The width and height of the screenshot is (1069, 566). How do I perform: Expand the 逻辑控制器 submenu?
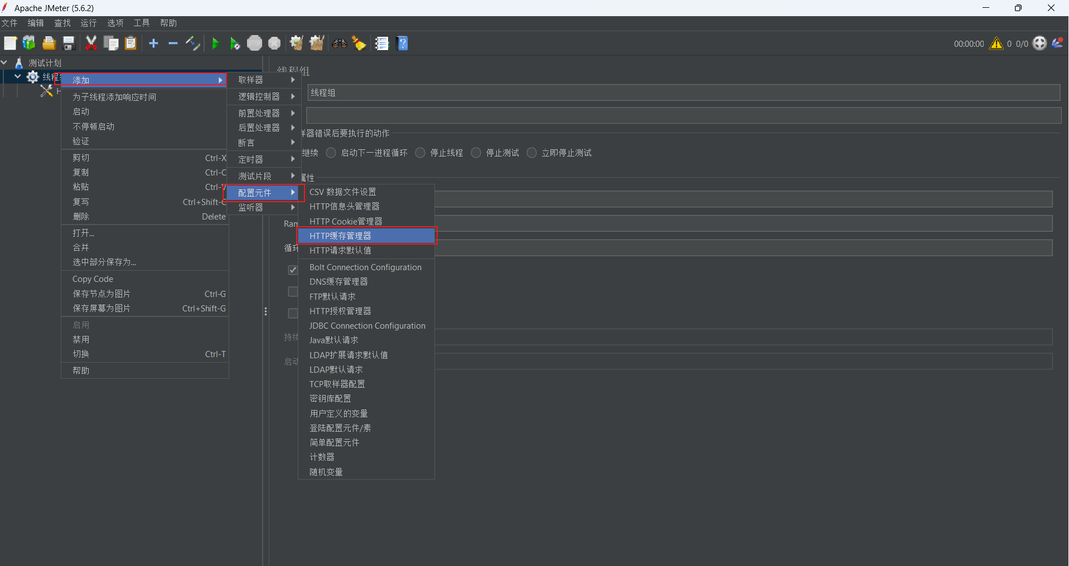coord(264,96)
